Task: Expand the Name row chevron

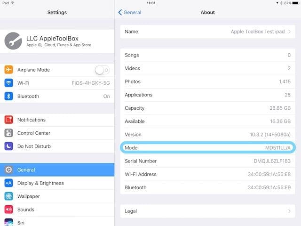Action: [x=290, y=32]
